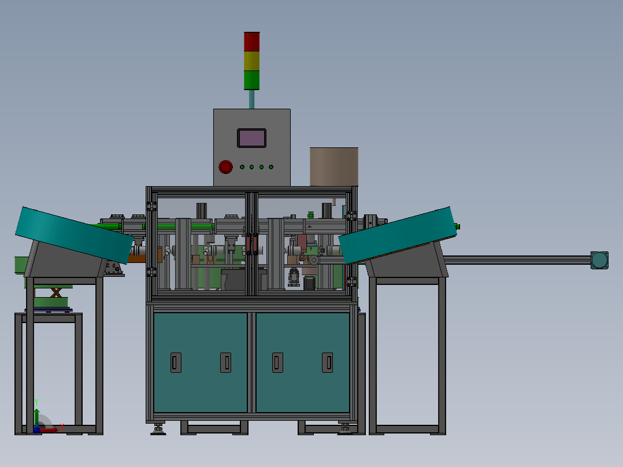Select the right teal cabinet door panel
Image resolution: width=623 pixels, height=467 pixels.
tap(303, 362)
